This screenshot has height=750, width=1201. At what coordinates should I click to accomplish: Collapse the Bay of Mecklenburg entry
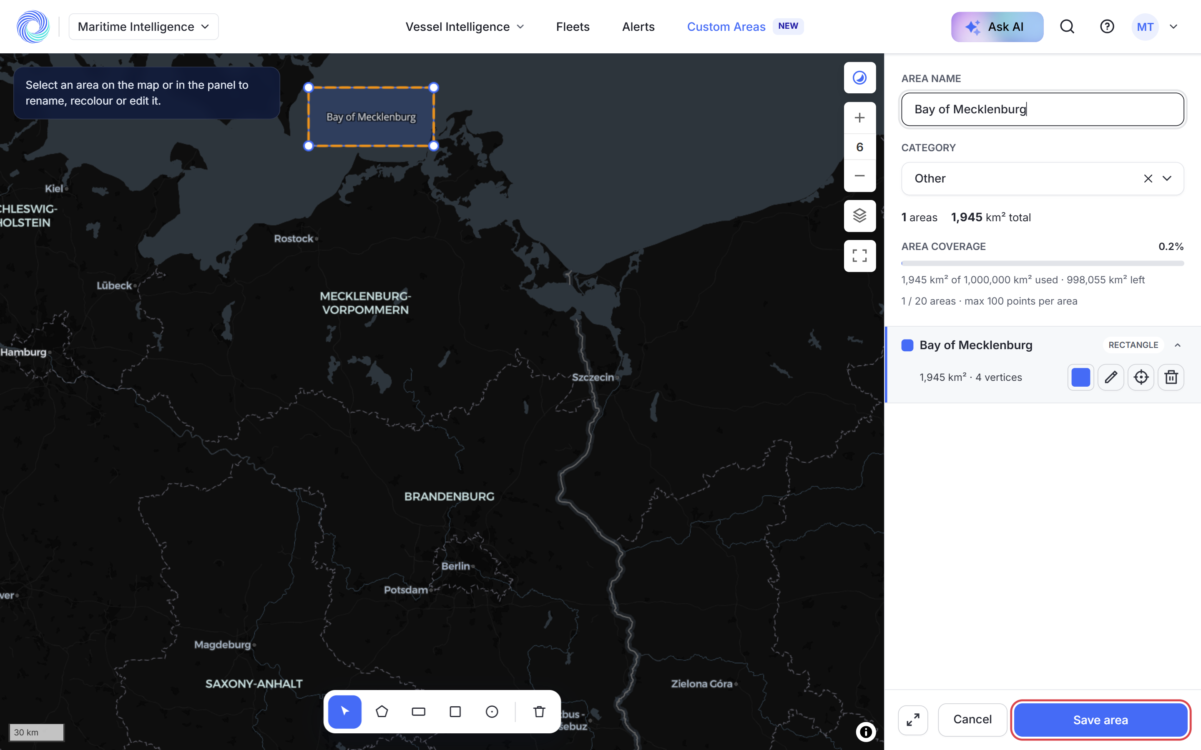tap(1178, 345)
